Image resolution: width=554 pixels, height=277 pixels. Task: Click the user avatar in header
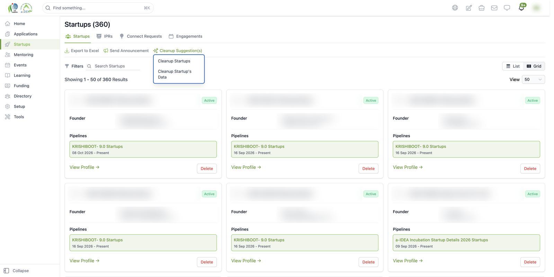point(536,8)
